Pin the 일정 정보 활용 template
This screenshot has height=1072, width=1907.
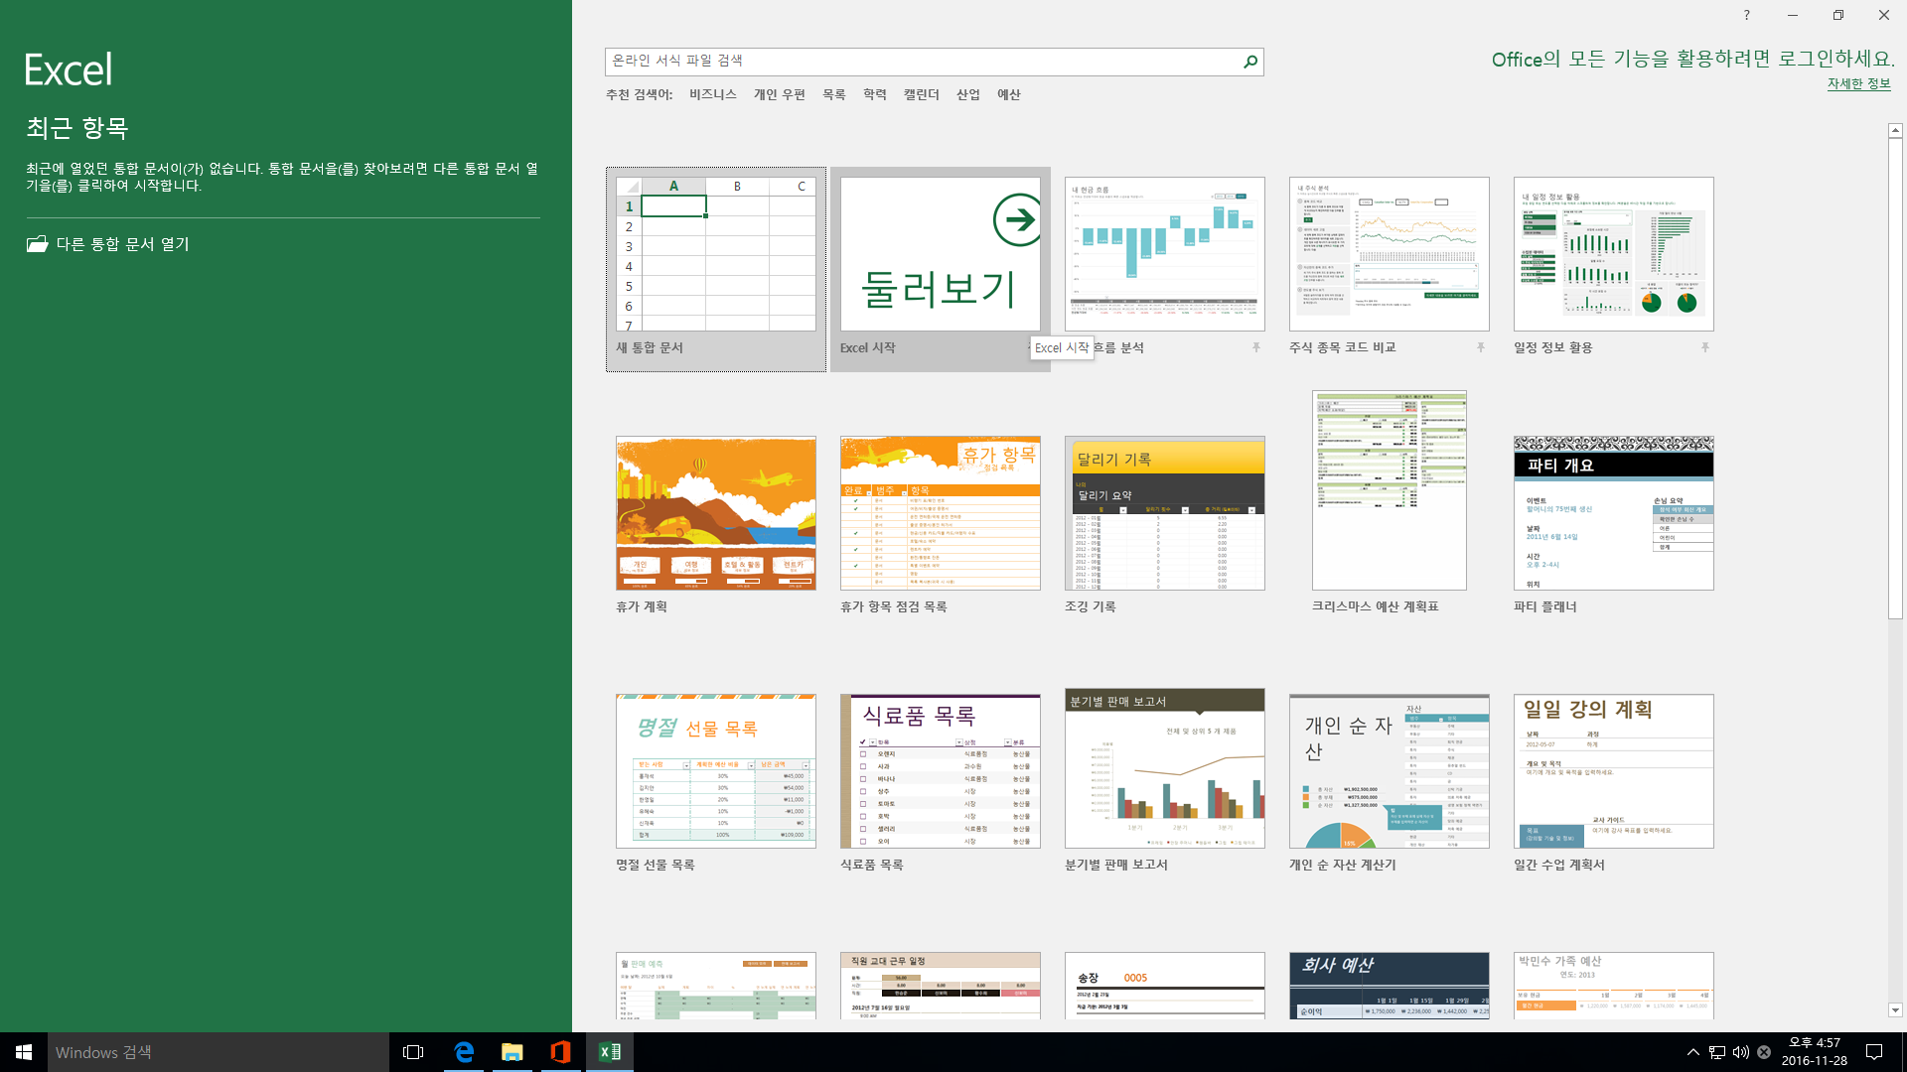click(1704, 347)
